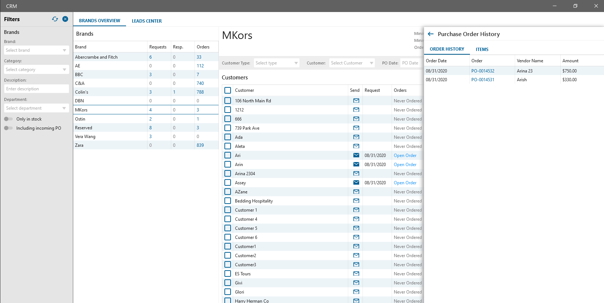Send email to Customer 1

(356, 210)
